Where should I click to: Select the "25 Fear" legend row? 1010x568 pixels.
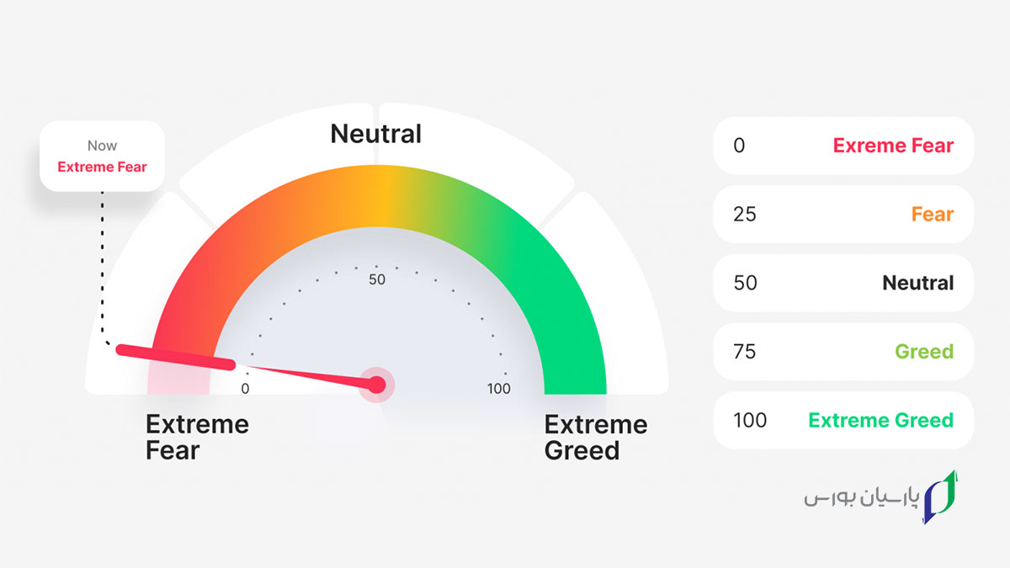pyautogui.click(x=843, y=214)
